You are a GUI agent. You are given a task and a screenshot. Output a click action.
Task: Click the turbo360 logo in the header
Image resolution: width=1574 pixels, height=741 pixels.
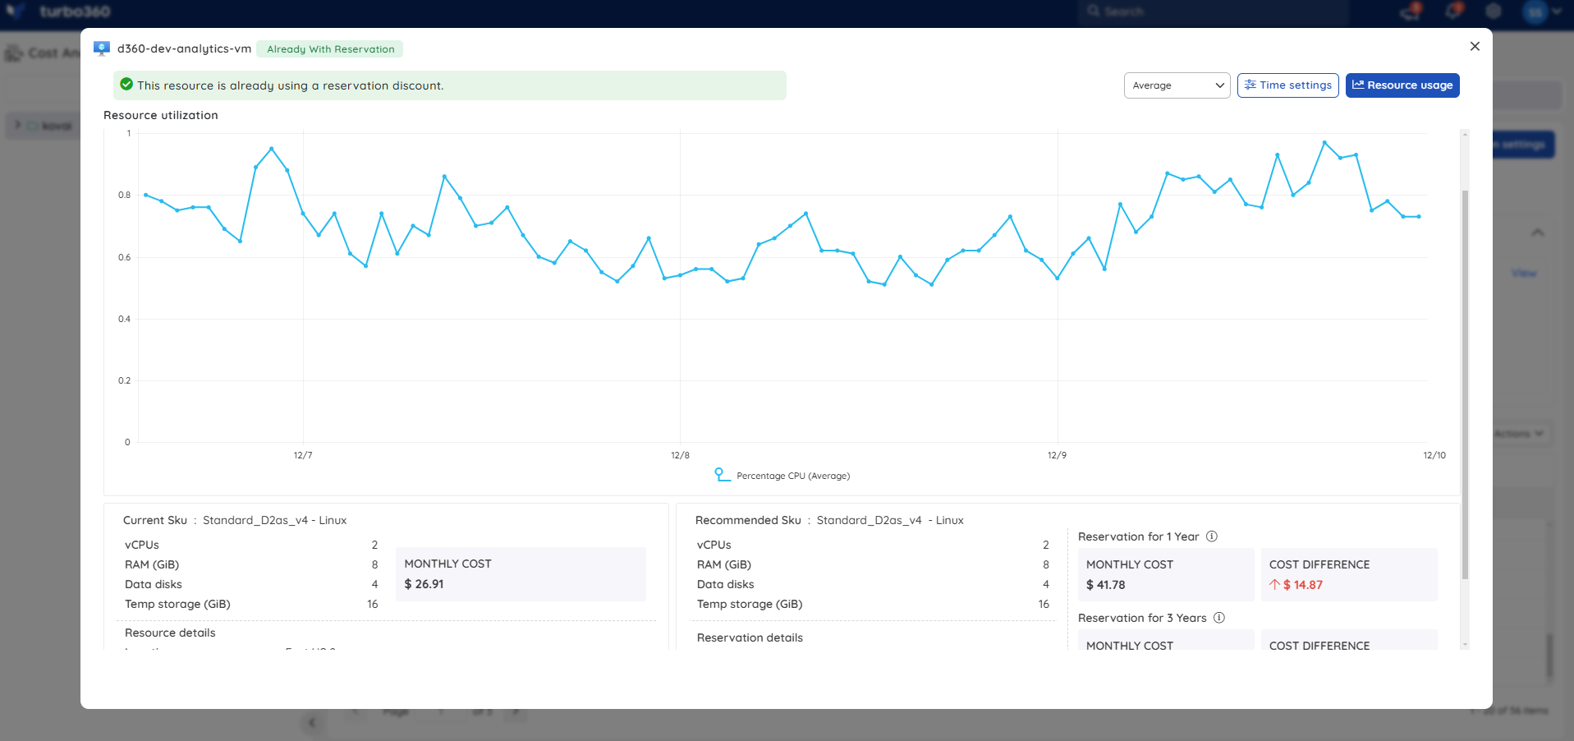pyautogui.click(x=58, y=12)
